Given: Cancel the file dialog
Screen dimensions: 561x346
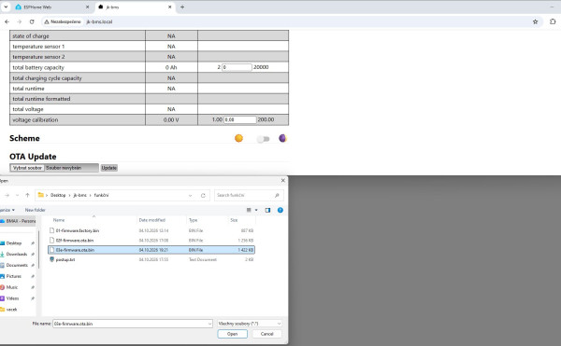Looking at the screenshot, I should (266, 334).
